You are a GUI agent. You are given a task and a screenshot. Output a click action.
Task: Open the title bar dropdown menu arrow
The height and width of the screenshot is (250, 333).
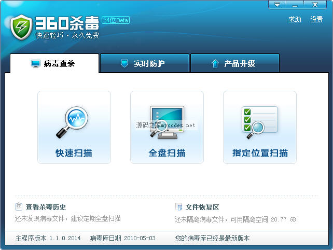coord(277,5)
